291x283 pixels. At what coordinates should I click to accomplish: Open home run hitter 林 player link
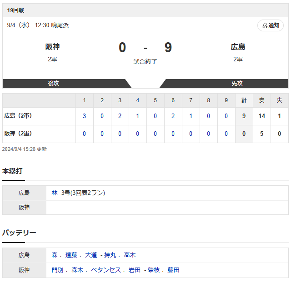55,193
